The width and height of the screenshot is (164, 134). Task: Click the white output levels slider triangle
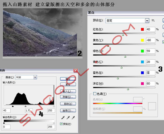pyautogui.click(x=54, y=123)
